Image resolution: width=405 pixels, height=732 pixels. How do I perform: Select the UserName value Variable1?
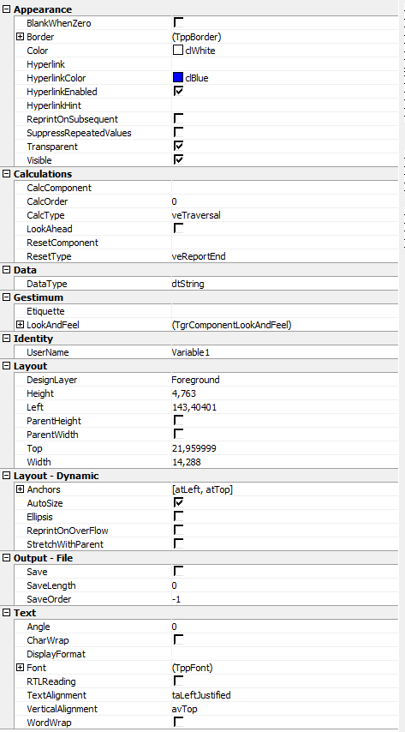click(191, 352)
